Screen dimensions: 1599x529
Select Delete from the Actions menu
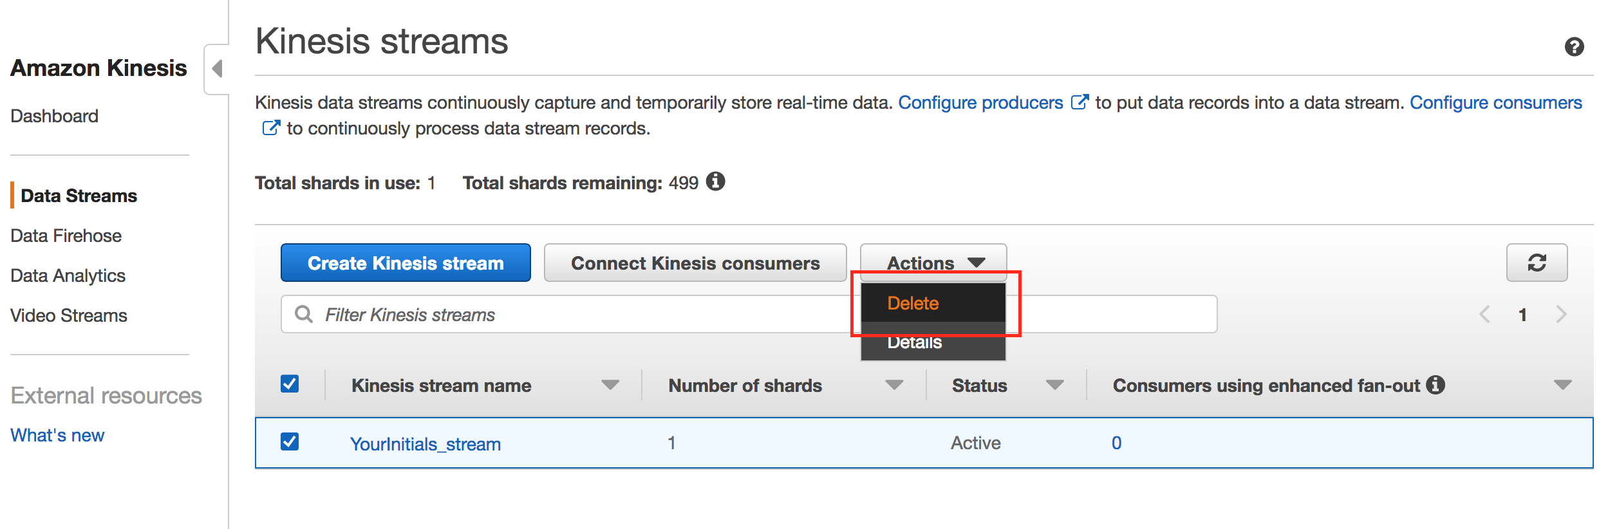[x=913, y=303]
